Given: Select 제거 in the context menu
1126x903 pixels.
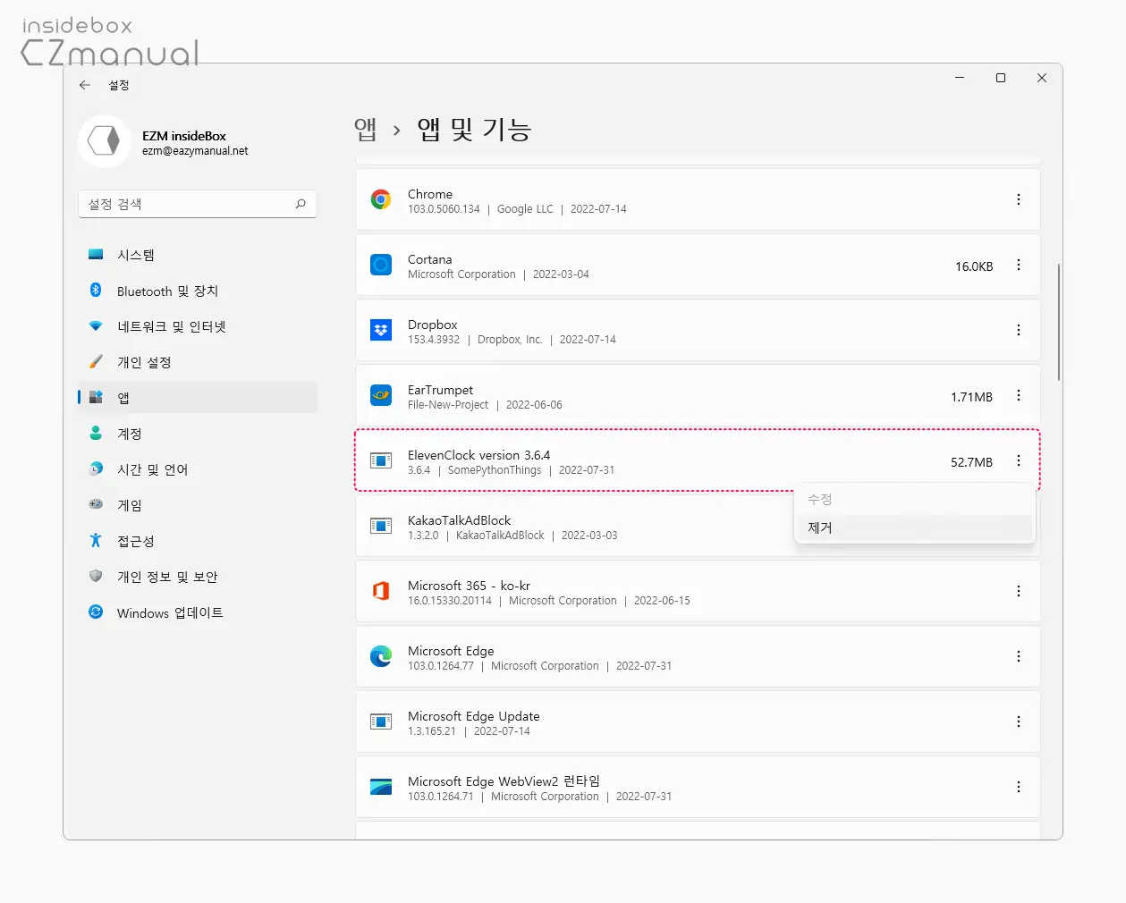Looking at the screenshot, I should coord(914,527).
